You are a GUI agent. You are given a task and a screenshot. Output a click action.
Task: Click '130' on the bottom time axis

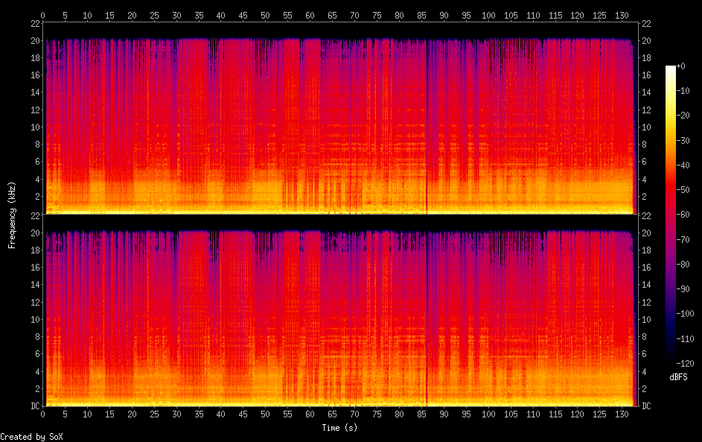coord(622,414)
